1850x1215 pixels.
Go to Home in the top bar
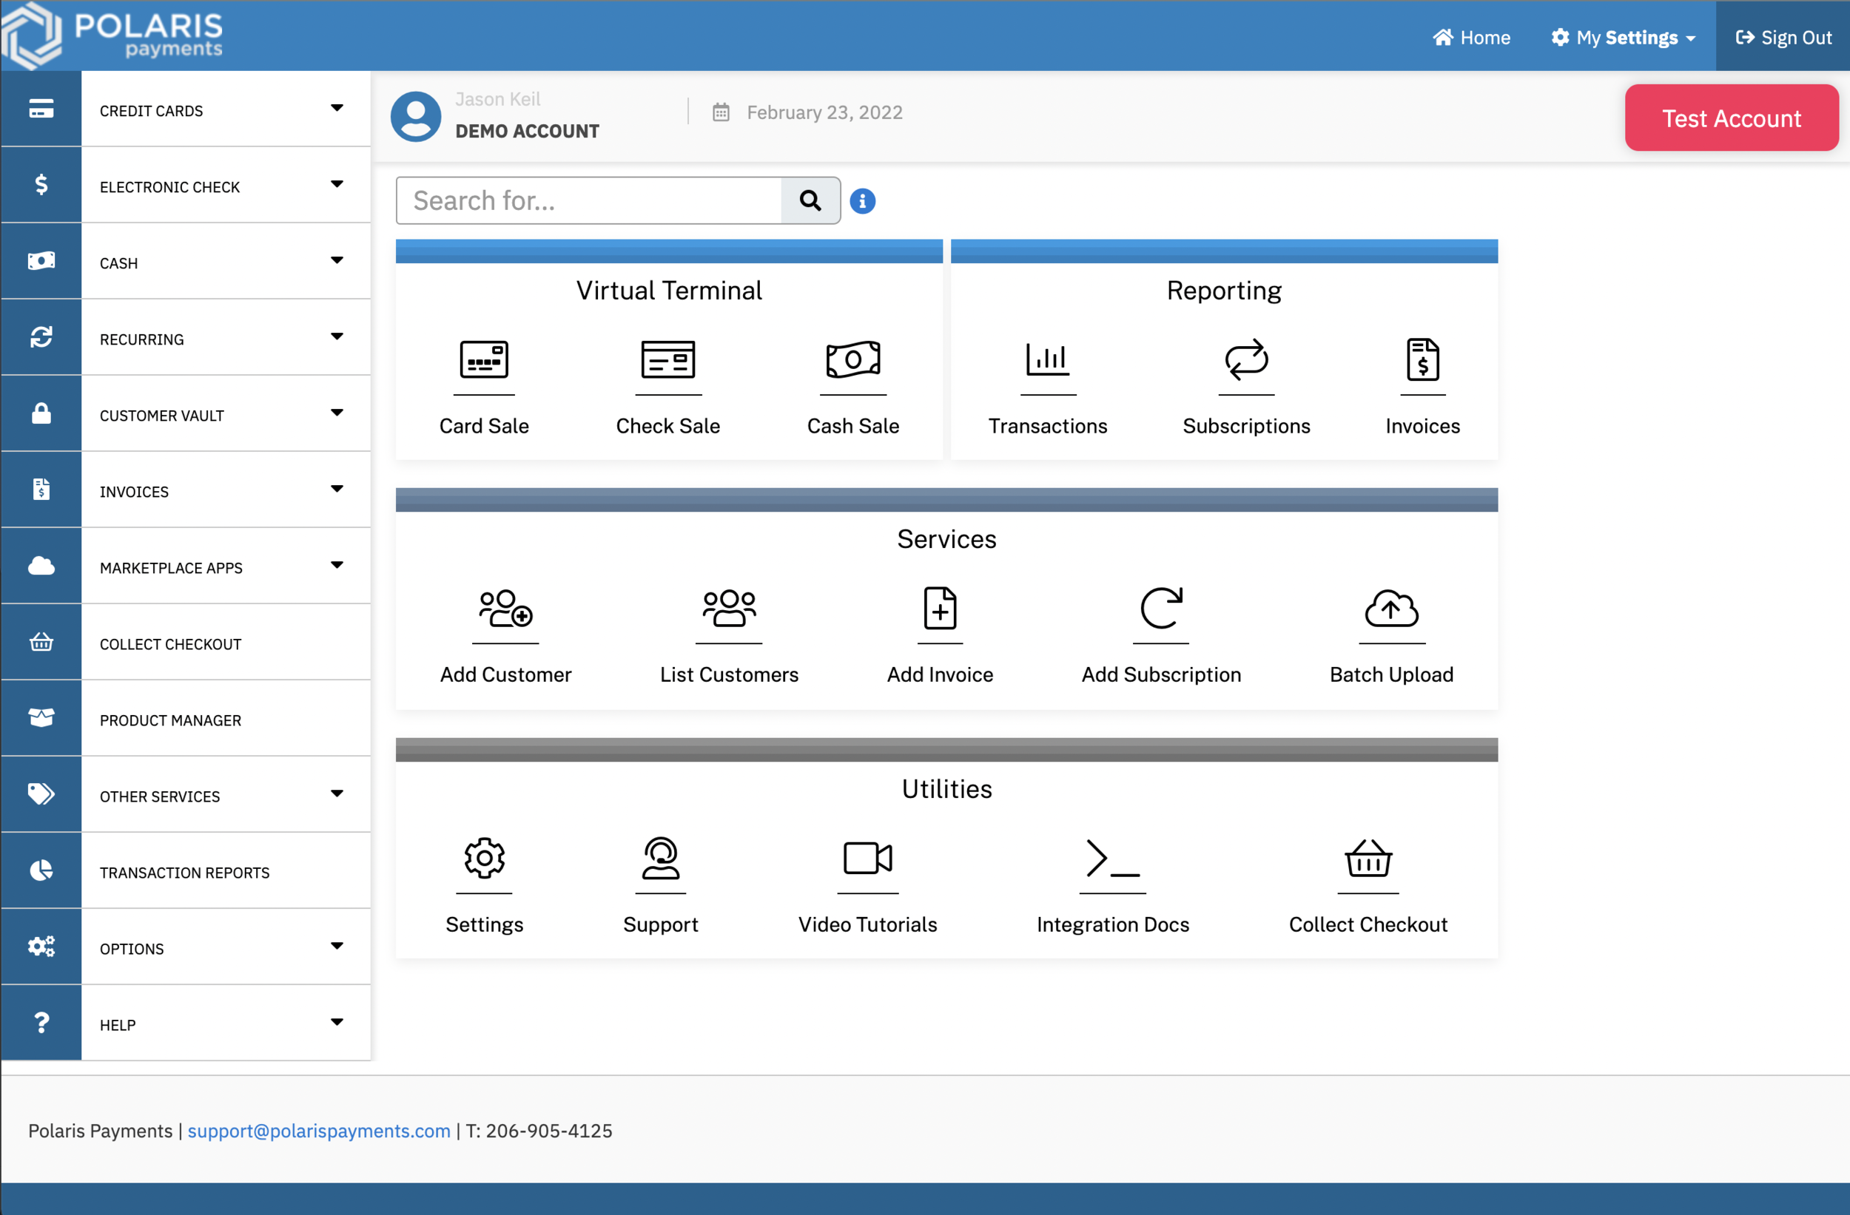(1470, 37)
